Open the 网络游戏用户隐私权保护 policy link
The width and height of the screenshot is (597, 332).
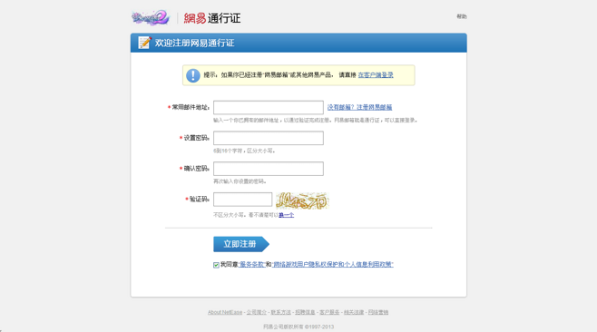click(x=333, y=264)
